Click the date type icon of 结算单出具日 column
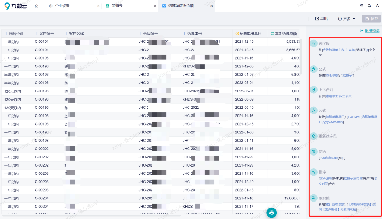The image size is (382, 219). [x=237, y=34]
